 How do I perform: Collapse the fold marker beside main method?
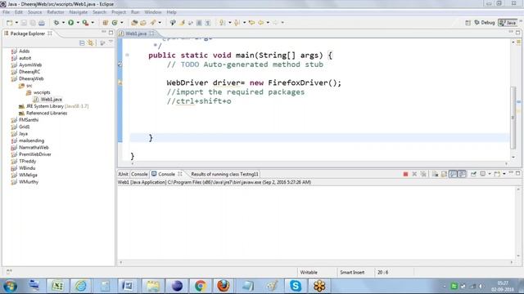(128, 55)
